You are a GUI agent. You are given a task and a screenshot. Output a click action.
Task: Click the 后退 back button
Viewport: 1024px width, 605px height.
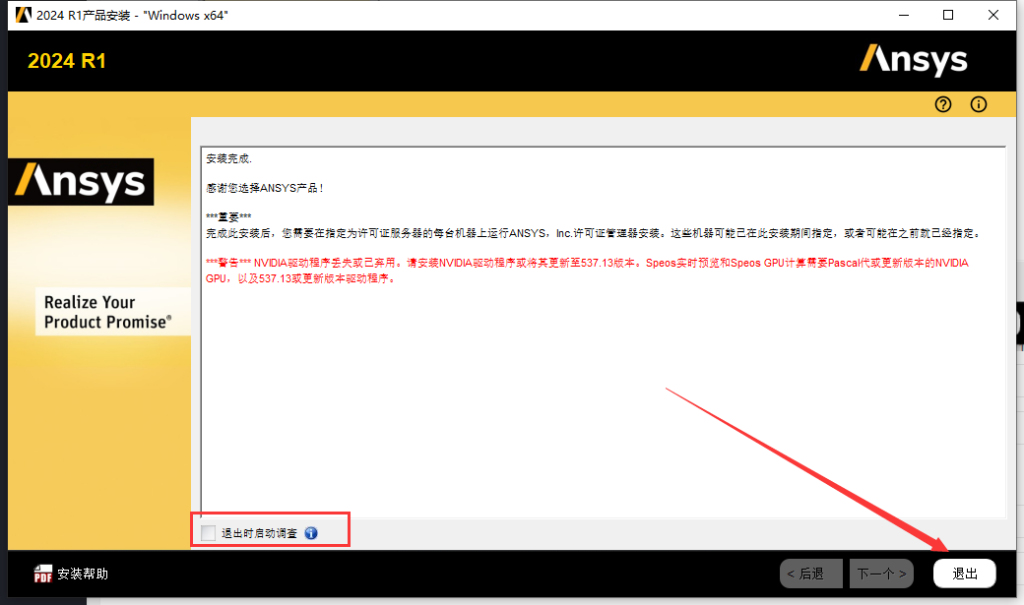click(x=811, y=574)
